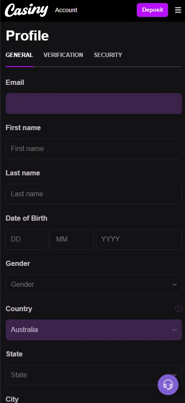Viewport: 185px width, 403px height.
Task: Focus the First name input field
Action: (94, 149)
